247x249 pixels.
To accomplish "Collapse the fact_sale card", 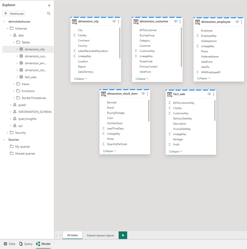I will click(x=176, y=151).
